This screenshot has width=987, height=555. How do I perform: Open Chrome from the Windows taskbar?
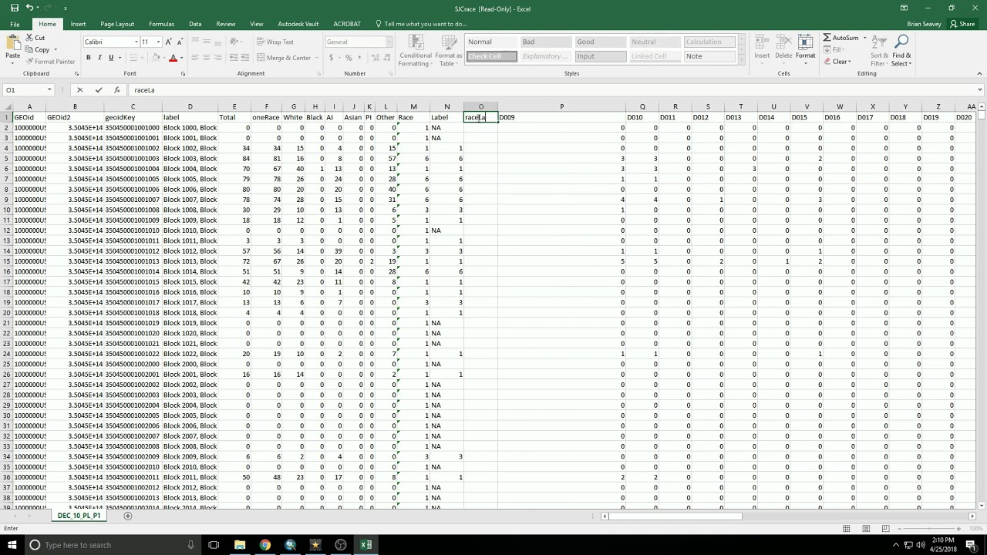[264, 545]
